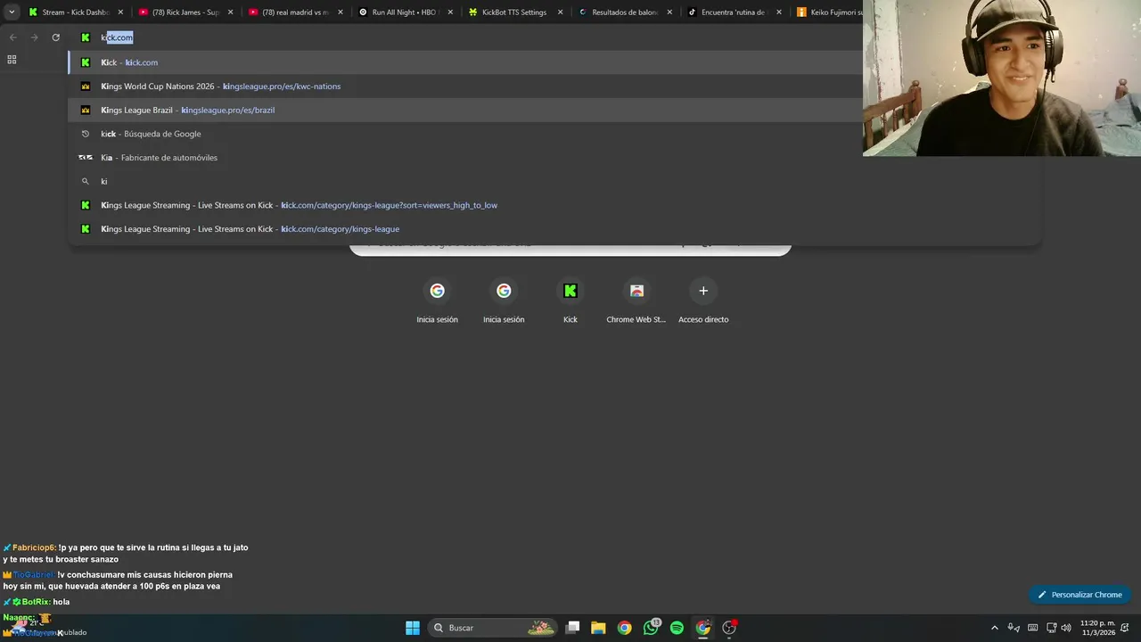The height and width of the screenshot is (642, 1141).
Task: Switch to the Encuentra 'rutina de' TikTok tab
Action: tap(735, 12)
